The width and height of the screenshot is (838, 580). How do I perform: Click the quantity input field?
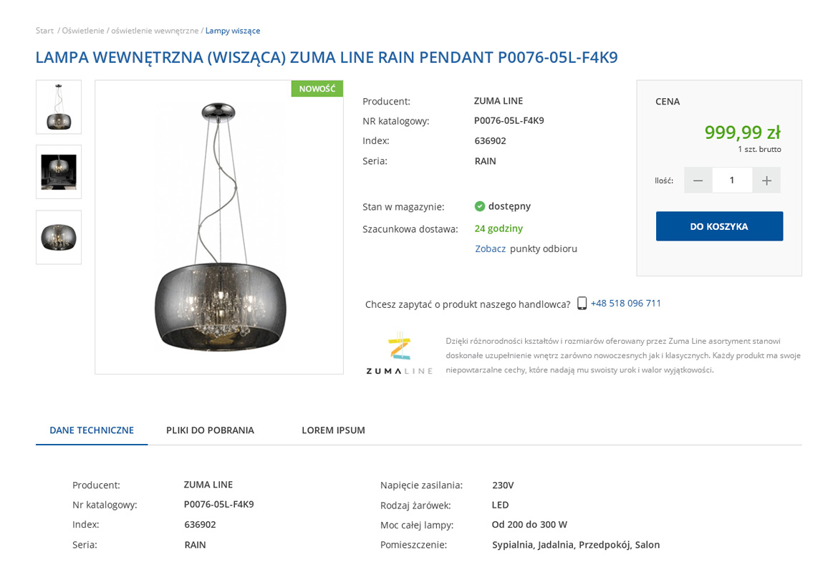tap(732, 180)
